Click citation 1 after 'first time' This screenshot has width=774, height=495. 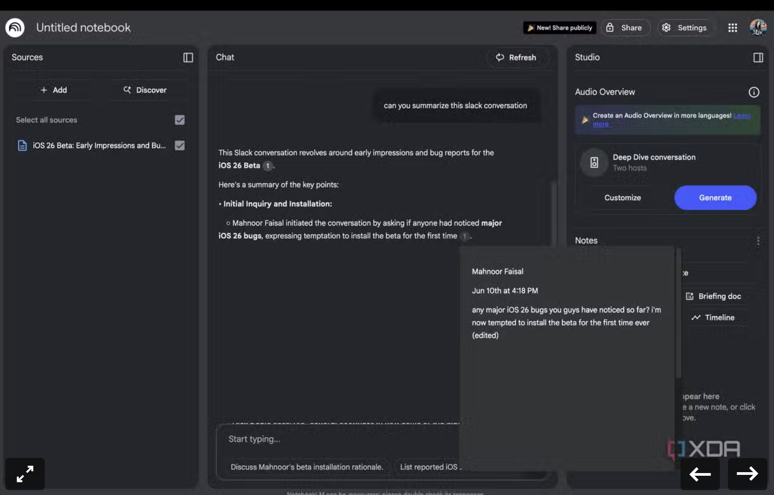pos(464,236)
